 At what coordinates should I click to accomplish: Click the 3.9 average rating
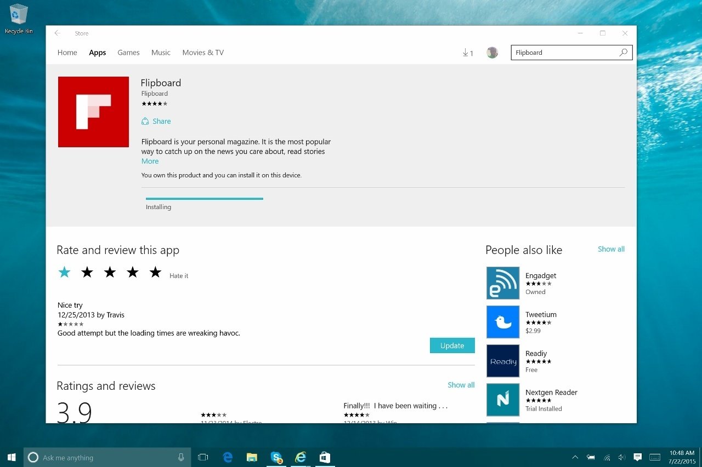pos(75,413)
